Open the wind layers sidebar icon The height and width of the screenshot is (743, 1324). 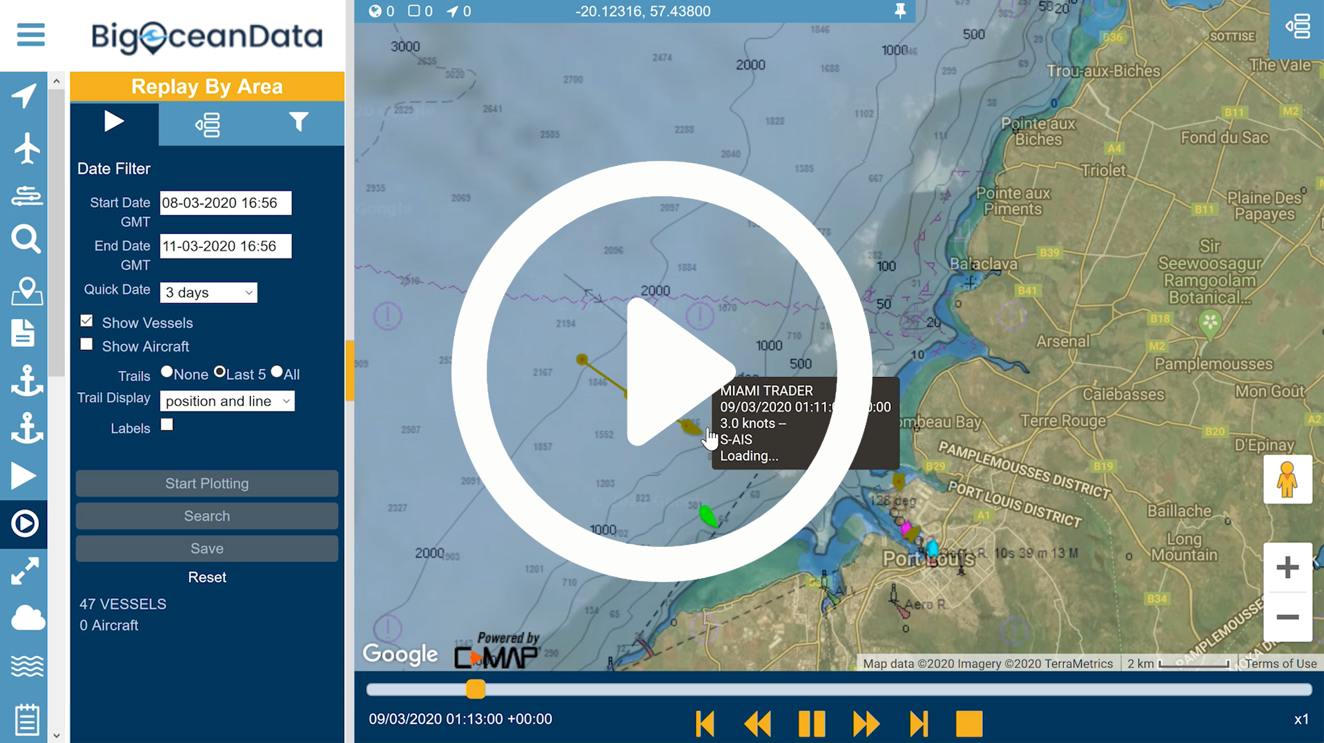(x=26, y=196)
